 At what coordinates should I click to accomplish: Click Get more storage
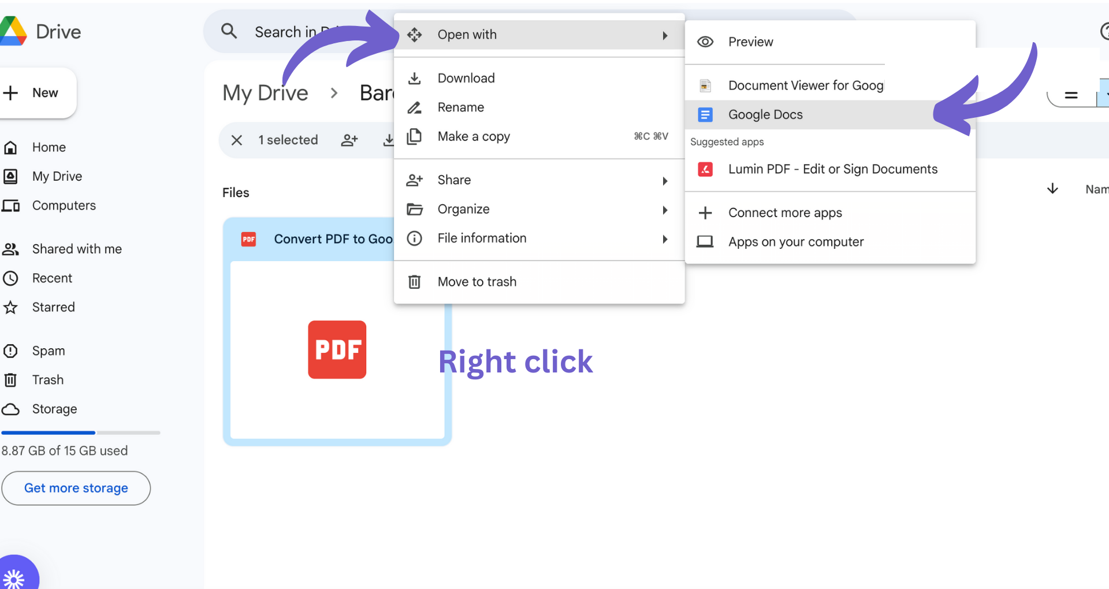point(76,488)
